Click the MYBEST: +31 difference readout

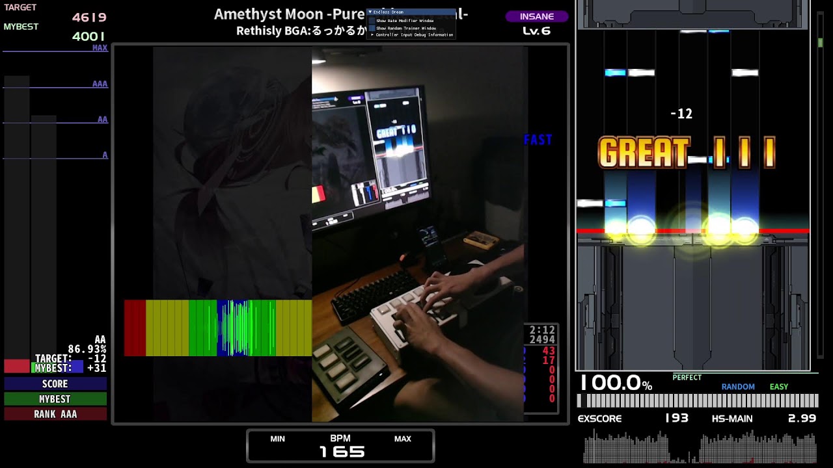point(70,368)
